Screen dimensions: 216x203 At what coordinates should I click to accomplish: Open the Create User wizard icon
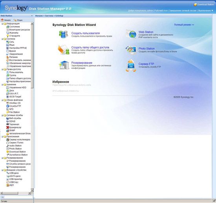(64, 34)
